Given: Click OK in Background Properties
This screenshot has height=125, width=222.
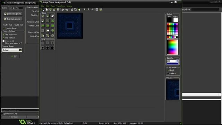Looking at the screenshot, I should tap(14, 56).
